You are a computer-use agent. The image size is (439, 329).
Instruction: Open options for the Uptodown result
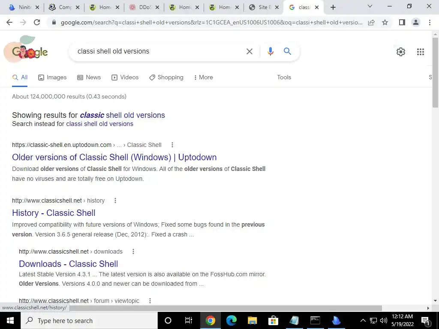(172, 145)
